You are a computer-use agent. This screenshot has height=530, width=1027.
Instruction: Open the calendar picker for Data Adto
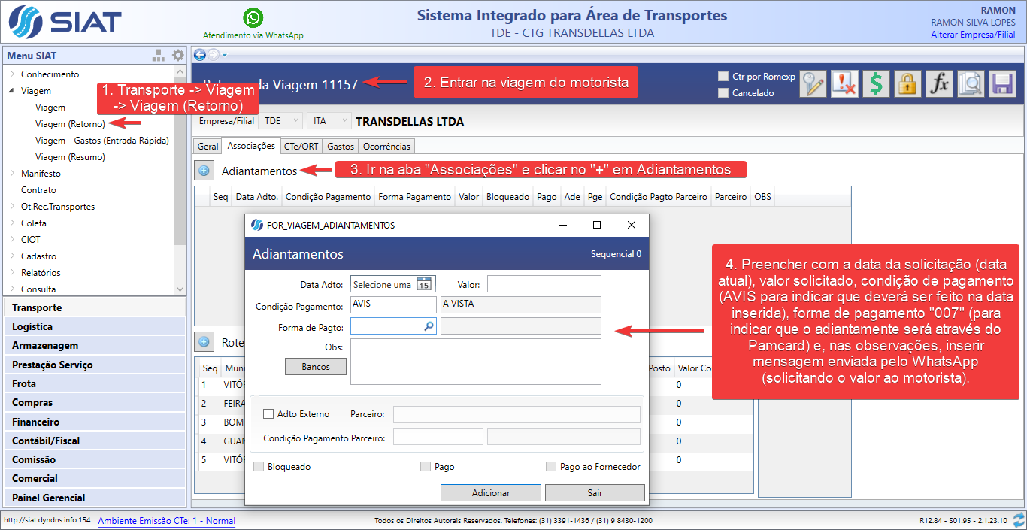click(x=424, y=284)
